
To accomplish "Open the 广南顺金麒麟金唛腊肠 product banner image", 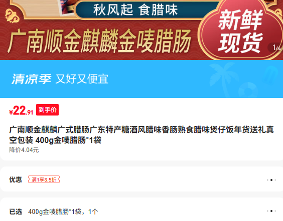I will (x=141, y=30).
